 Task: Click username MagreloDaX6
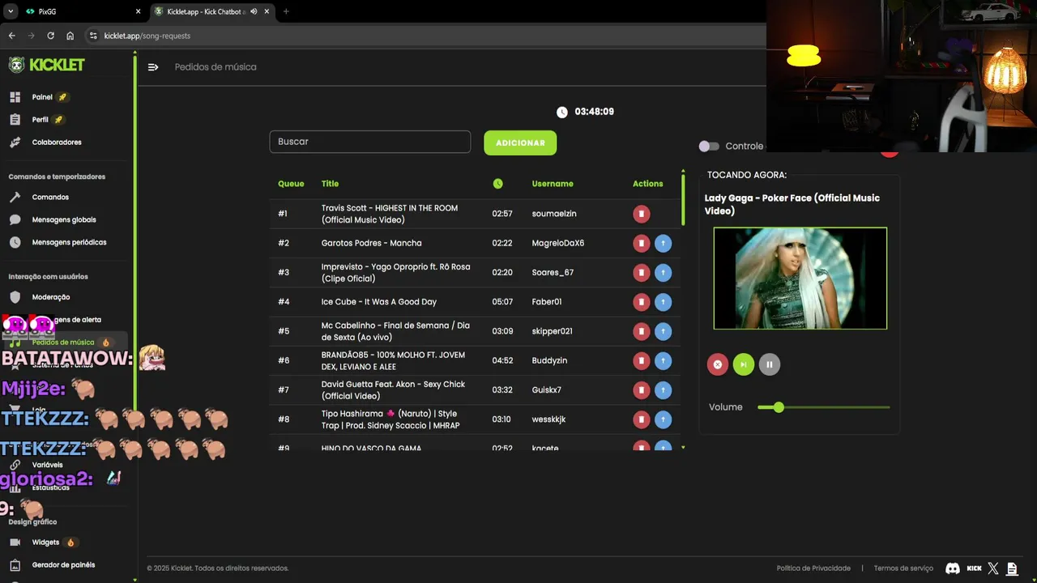558,243
